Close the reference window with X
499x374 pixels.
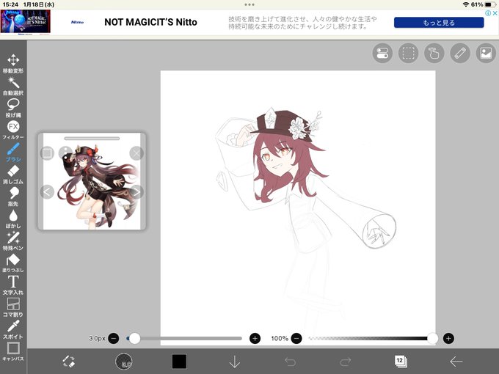136,153
